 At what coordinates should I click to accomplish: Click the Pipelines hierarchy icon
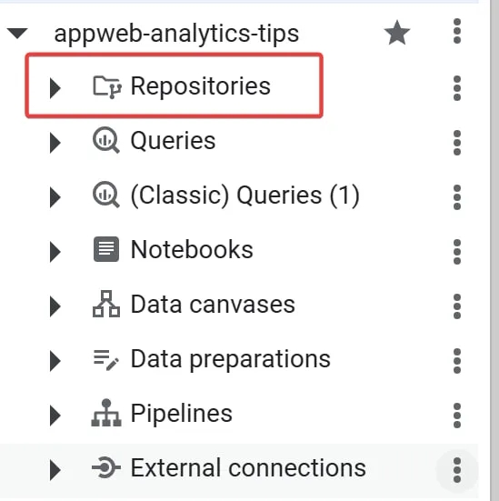(x=106, y=413)
